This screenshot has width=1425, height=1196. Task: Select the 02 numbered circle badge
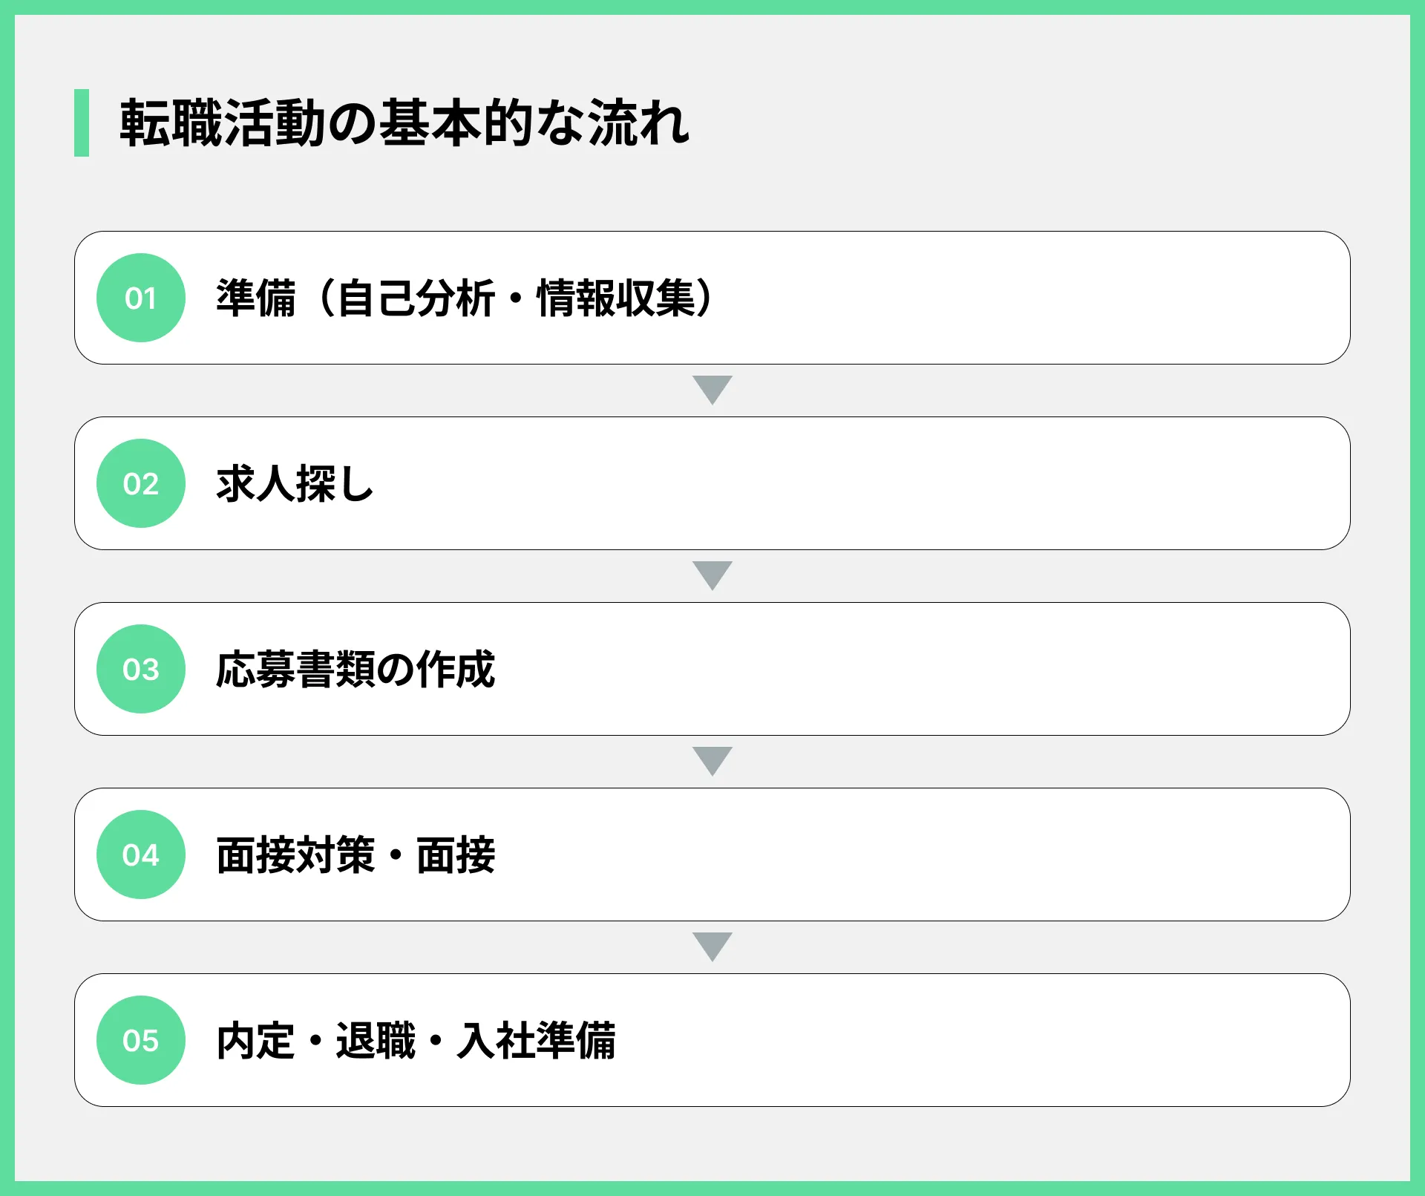(141, 483)
